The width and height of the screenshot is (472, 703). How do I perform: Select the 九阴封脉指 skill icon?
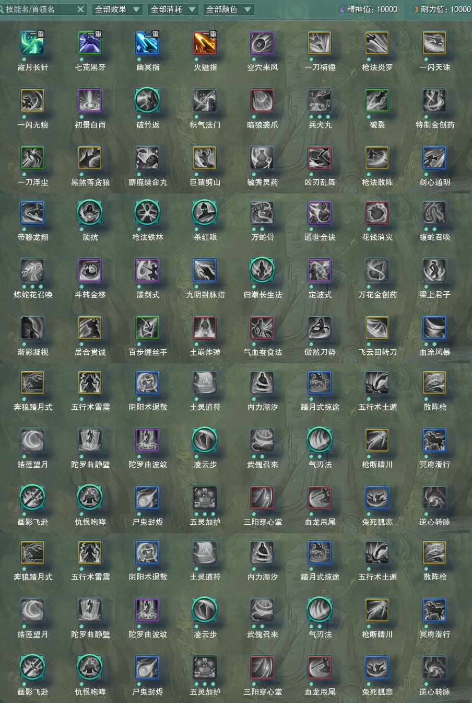click(205, 270)
